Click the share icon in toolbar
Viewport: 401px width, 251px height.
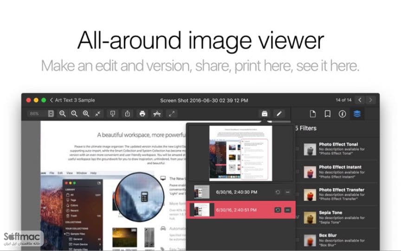pos(127,114)
